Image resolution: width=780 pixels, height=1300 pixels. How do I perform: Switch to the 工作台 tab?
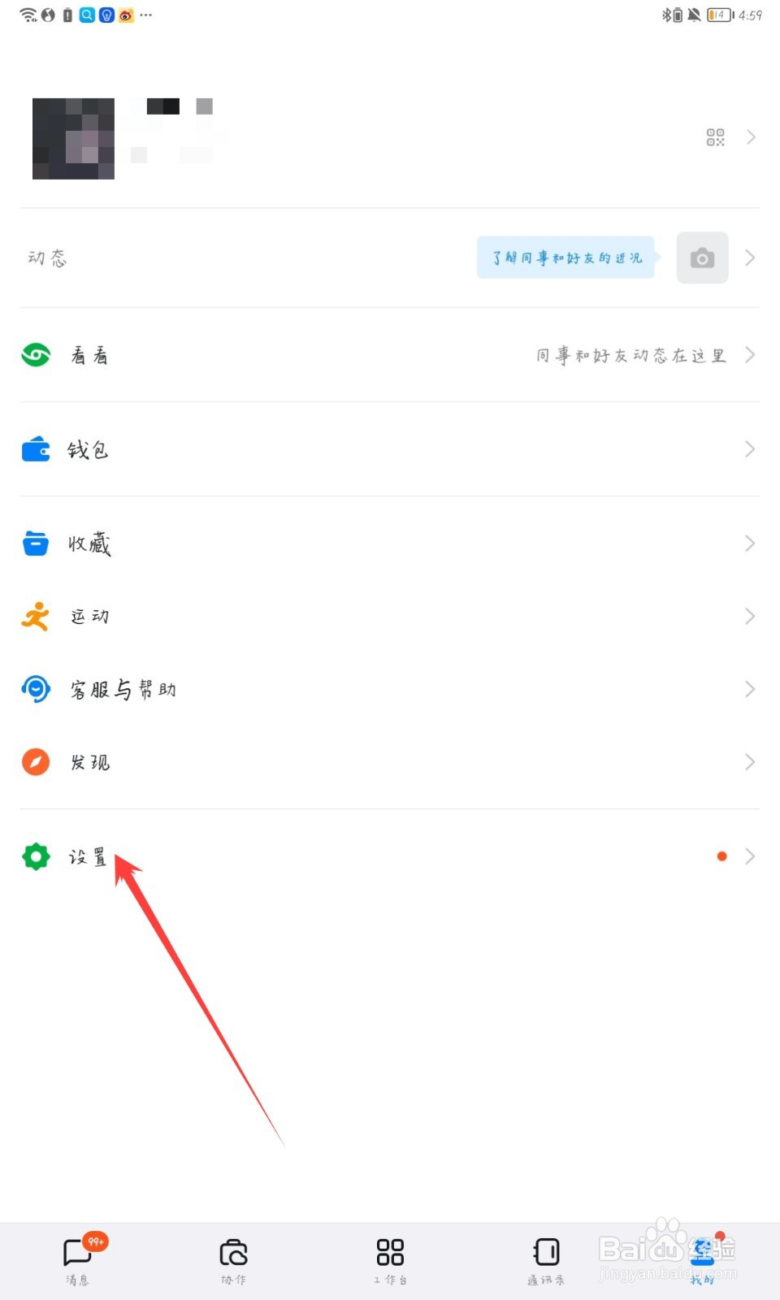[390, 1261]
